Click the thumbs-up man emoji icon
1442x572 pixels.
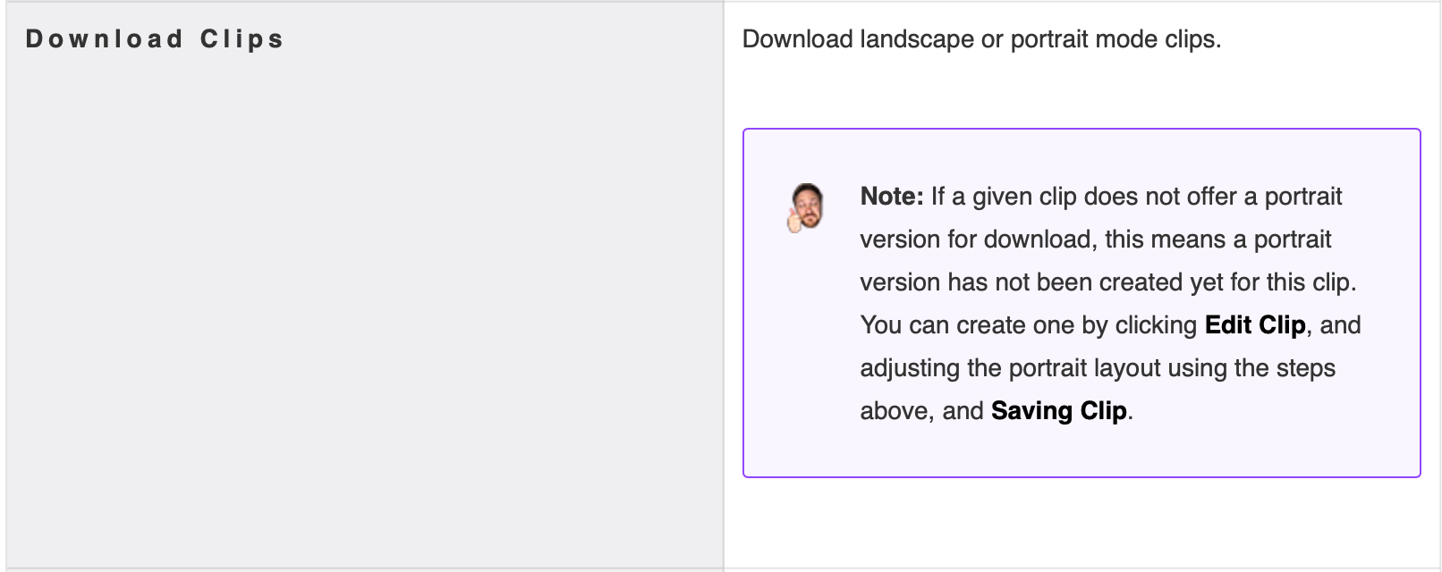(805, 207)
